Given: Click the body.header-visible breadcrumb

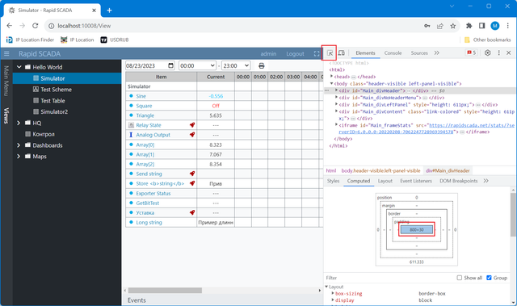Looking at the screenshot, I should tap(380, 170).
